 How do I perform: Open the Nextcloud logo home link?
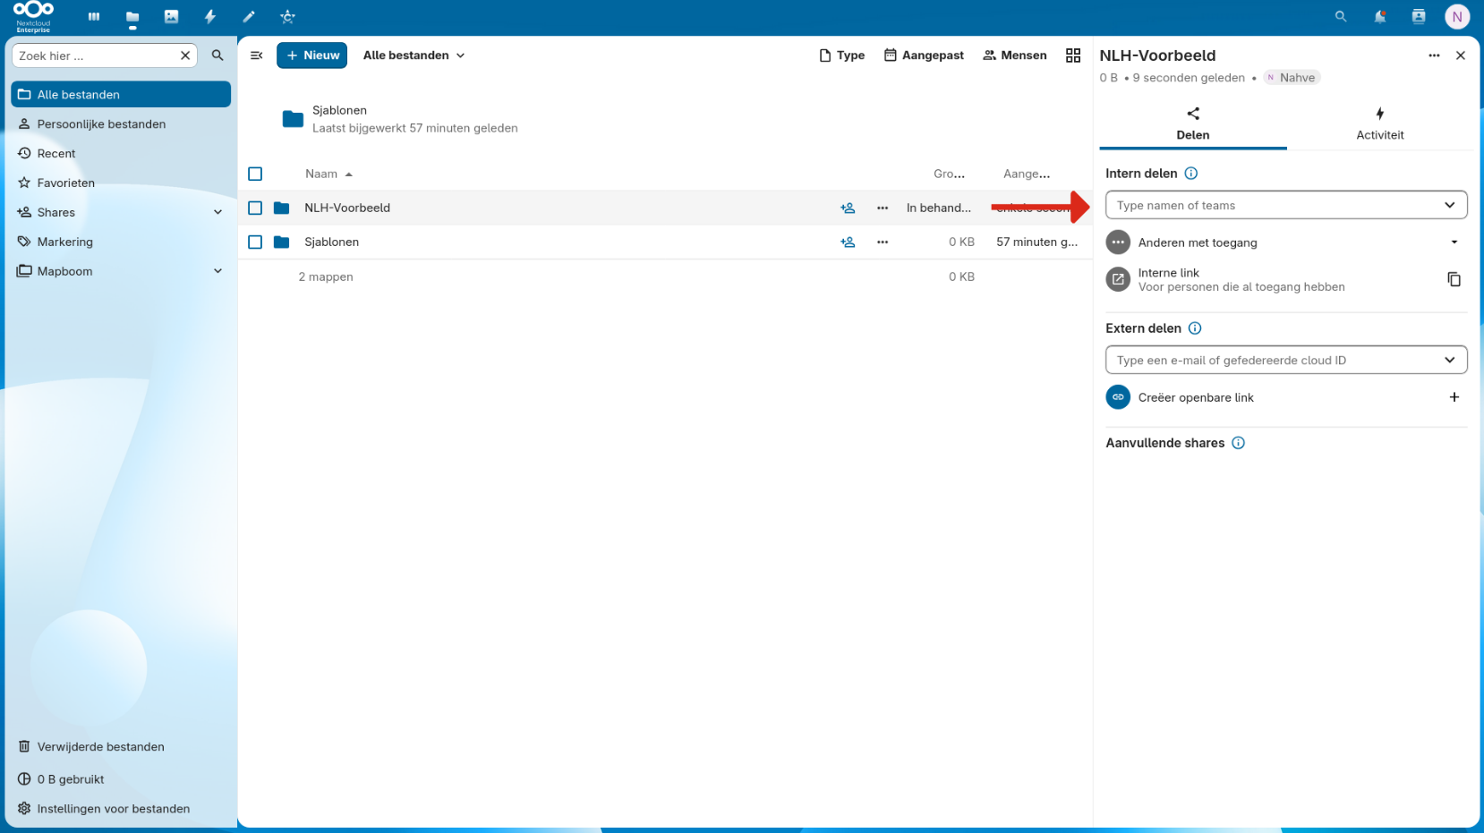click(x=33, y=16)
